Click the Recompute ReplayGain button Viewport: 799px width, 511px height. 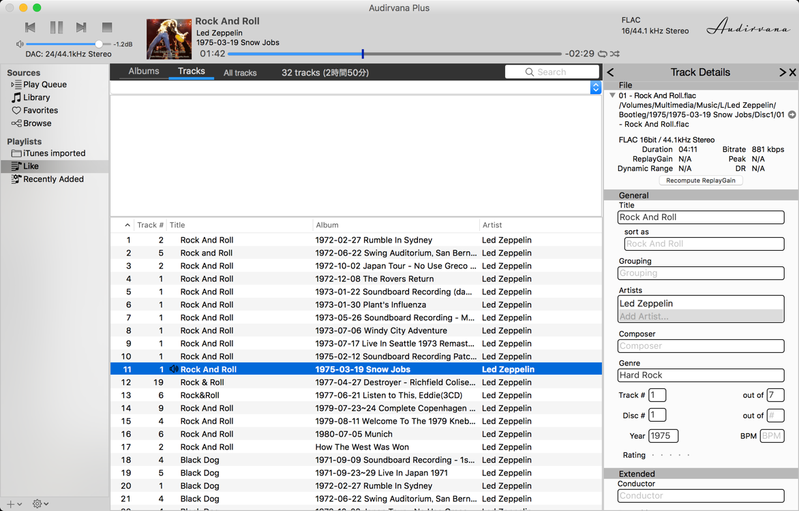[701, 181]
